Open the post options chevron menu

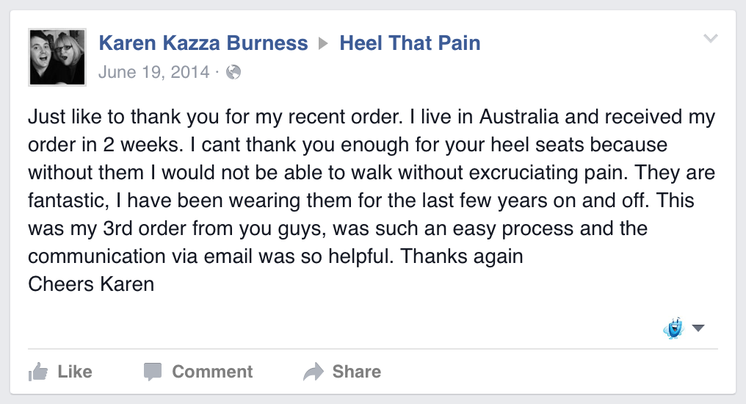(x=710, y=39)
